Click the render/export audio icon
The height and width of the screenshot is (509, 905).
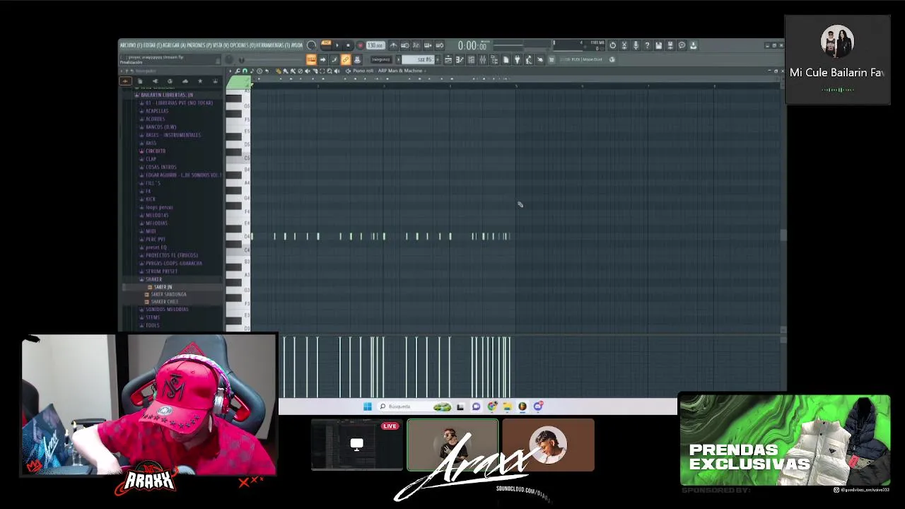[x=670, y=45]
